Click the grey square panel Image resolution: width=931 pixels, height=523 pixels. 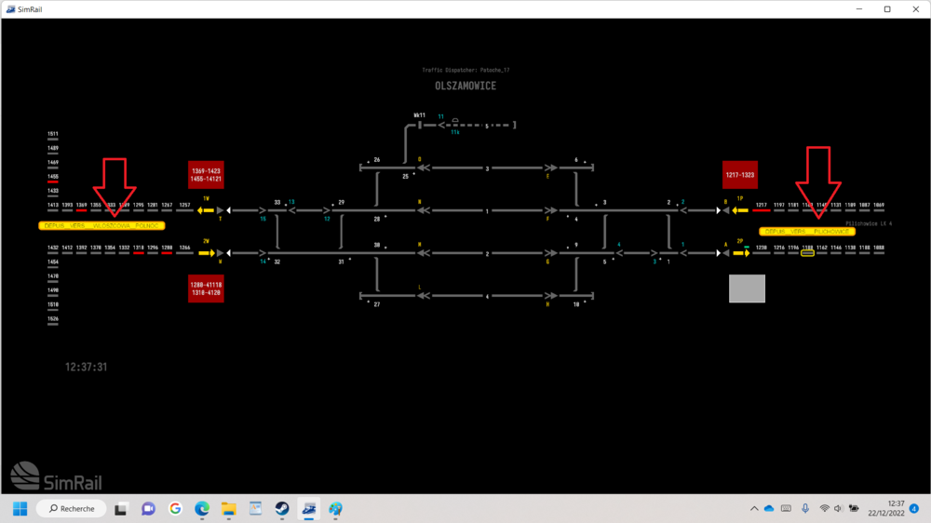747,288
